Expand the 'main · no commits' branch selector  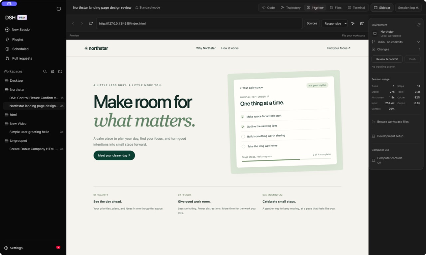[x=396, y=42]
